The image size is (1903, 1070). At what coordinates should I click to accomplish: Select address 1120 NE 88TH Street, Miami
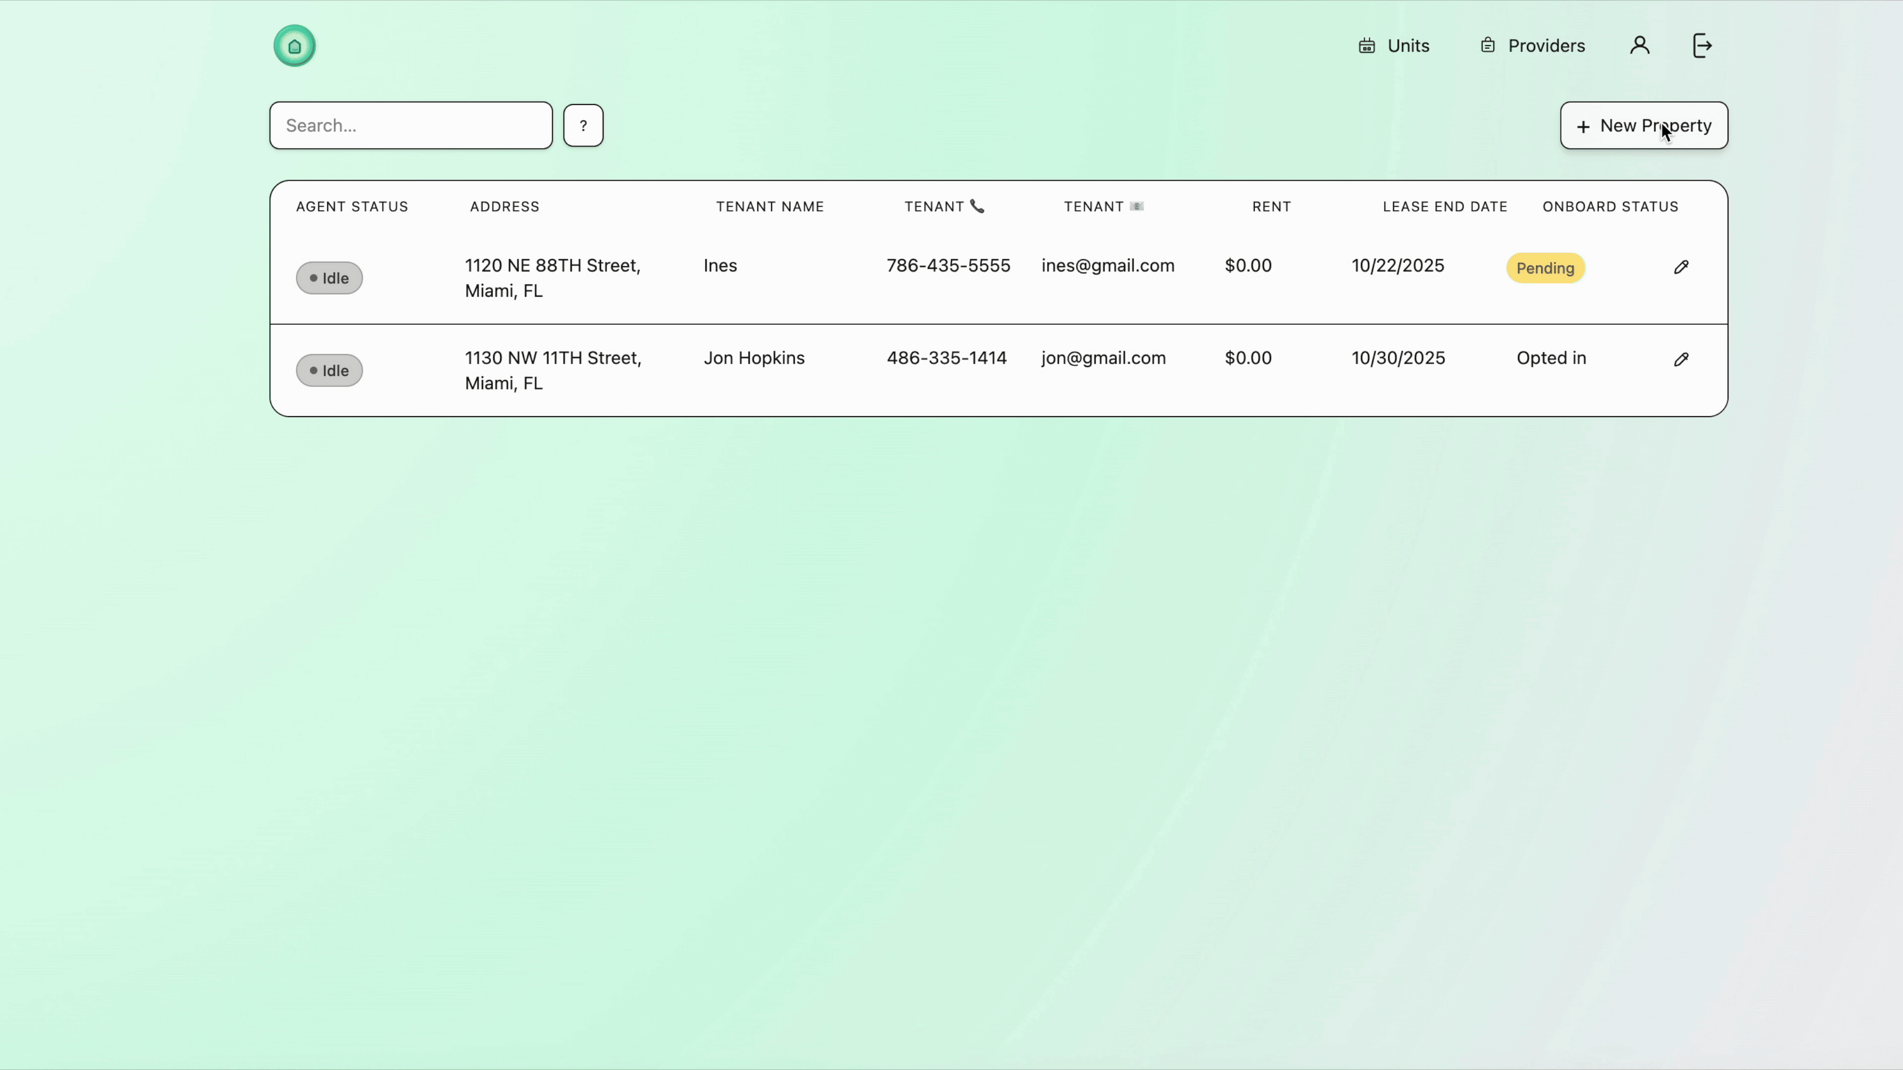point(553,278)
